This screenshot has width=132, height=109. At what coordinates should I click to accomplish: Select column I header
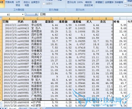120,19
